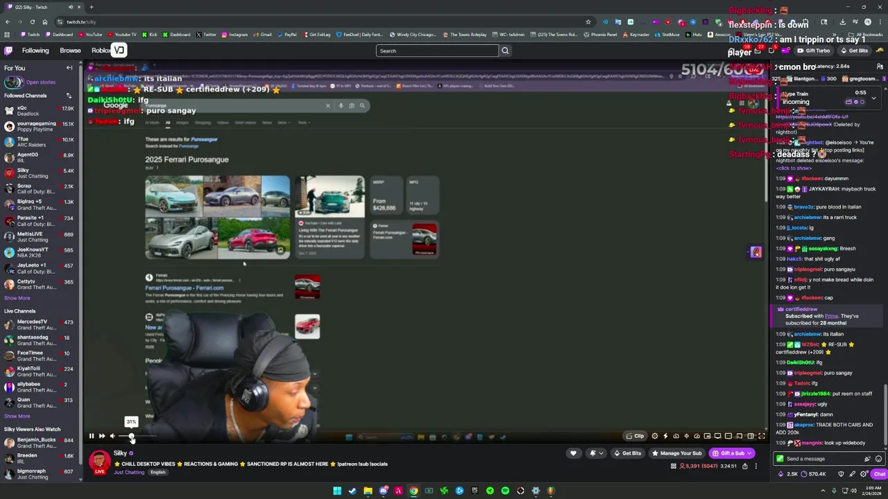Open emote picker smiley icon

[878, 459]
